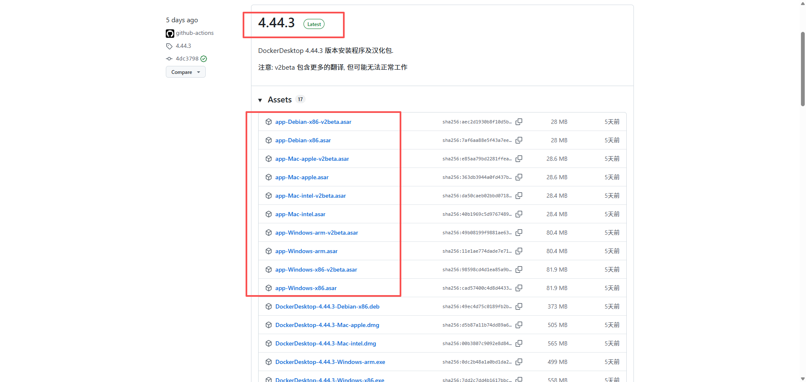Click the hash text sha256:aec2d1930b8f10d5b
This screenshot has width=806, height=382.
coord(477,122)
